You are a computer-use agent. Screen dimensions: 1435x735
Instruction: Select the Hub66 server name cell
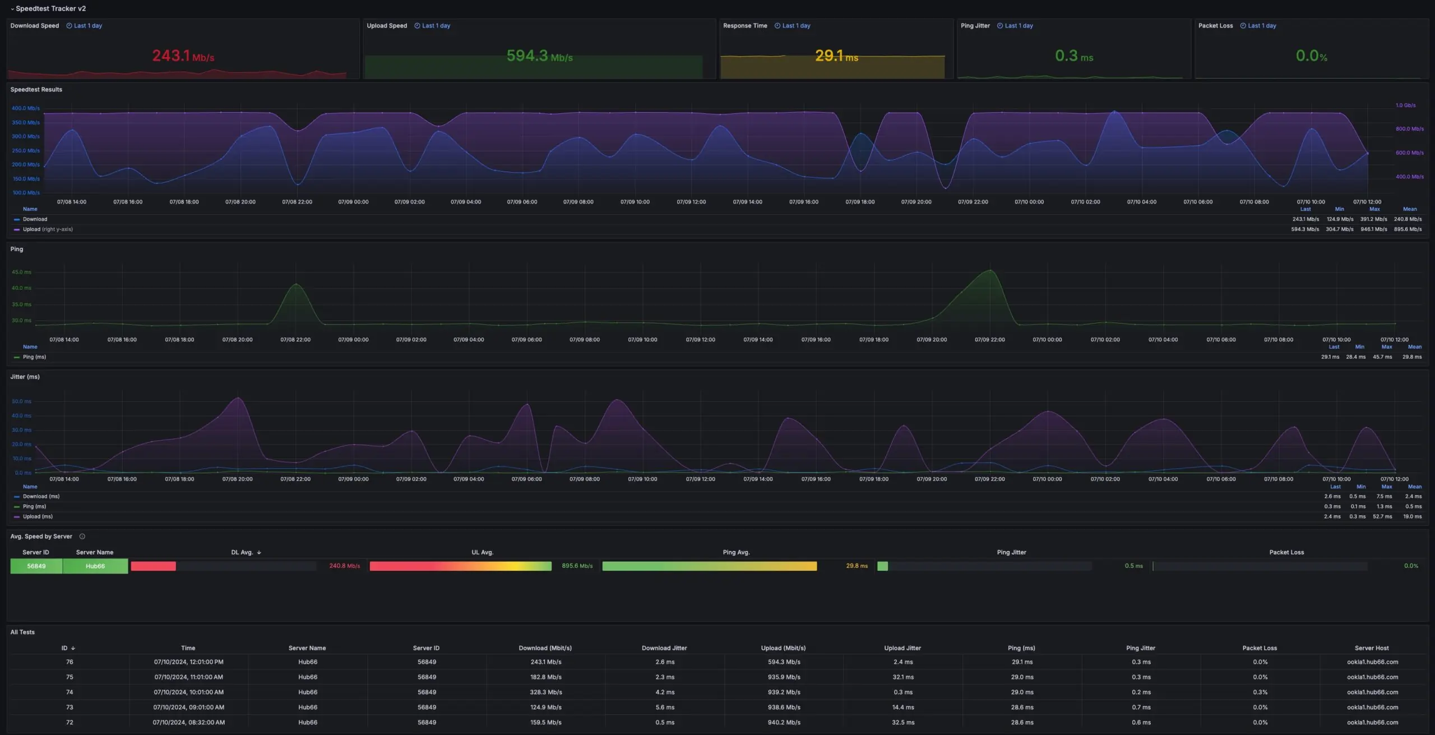pos(95,566)
